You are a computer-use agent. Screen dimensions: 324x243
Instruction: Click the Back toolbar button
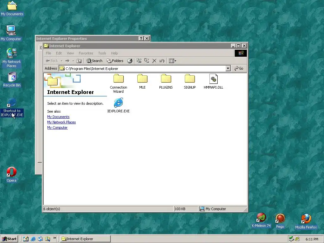52,61
